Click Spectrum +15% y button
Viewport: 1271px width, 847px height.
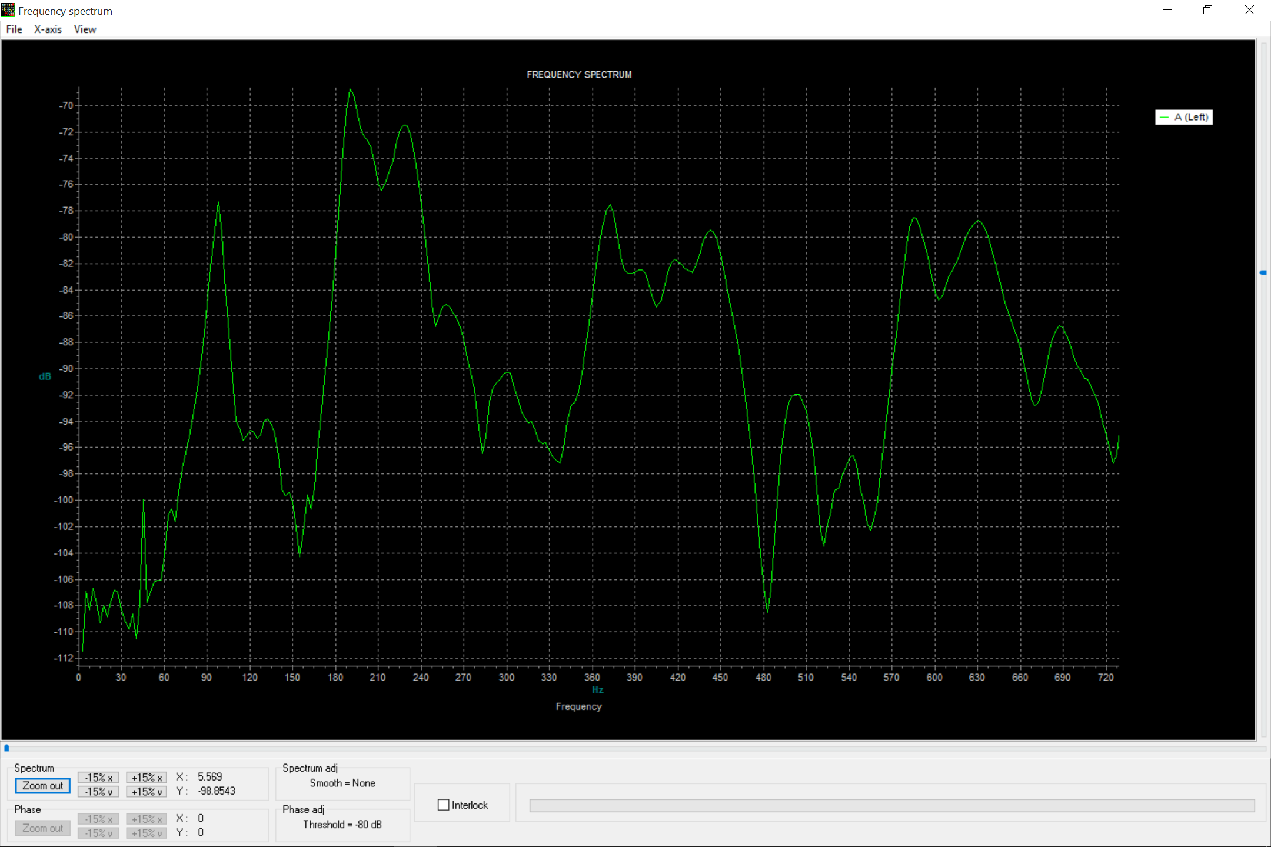[147, 792]
